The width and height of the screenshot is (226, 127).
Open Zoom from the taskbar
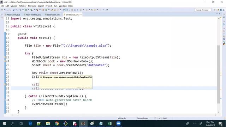click(x=119, y=123)
